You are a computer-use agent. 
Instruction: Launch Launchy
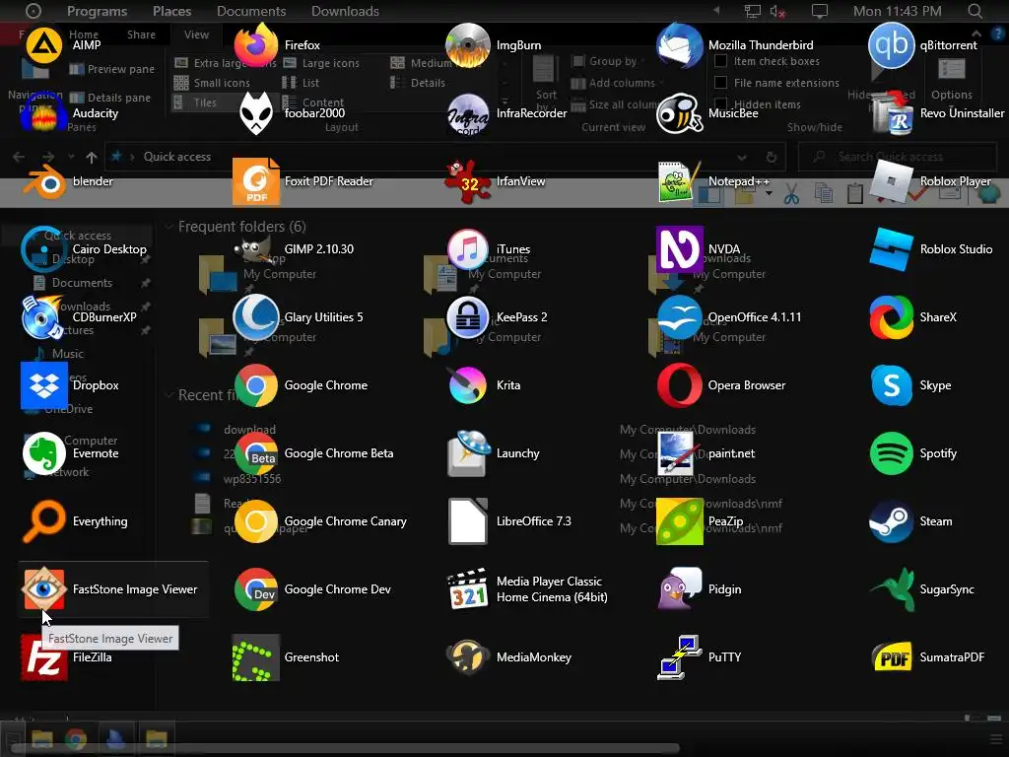tap(494, 453)
